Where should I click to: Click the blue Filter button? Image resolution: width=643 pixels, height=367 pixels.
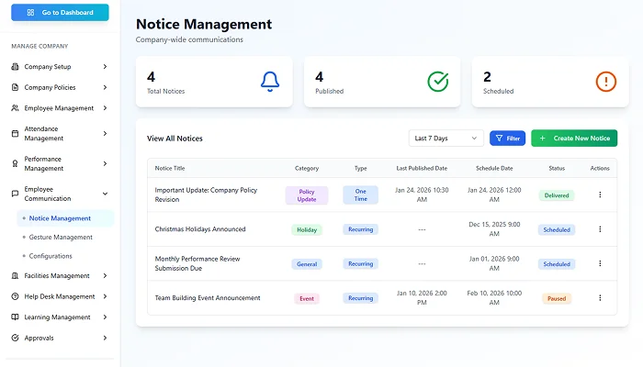507,139
